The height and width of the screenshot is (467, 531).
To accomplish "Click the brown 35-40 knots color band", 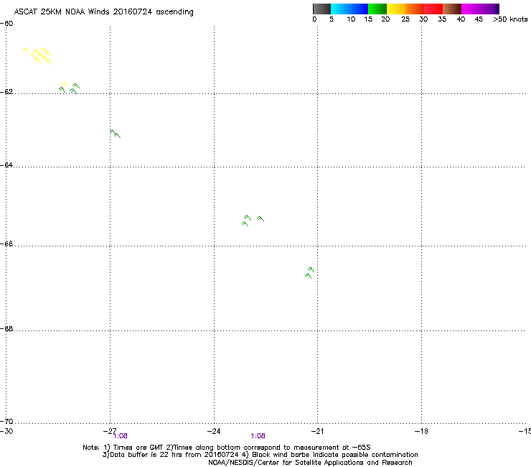I will click(452, 9).
